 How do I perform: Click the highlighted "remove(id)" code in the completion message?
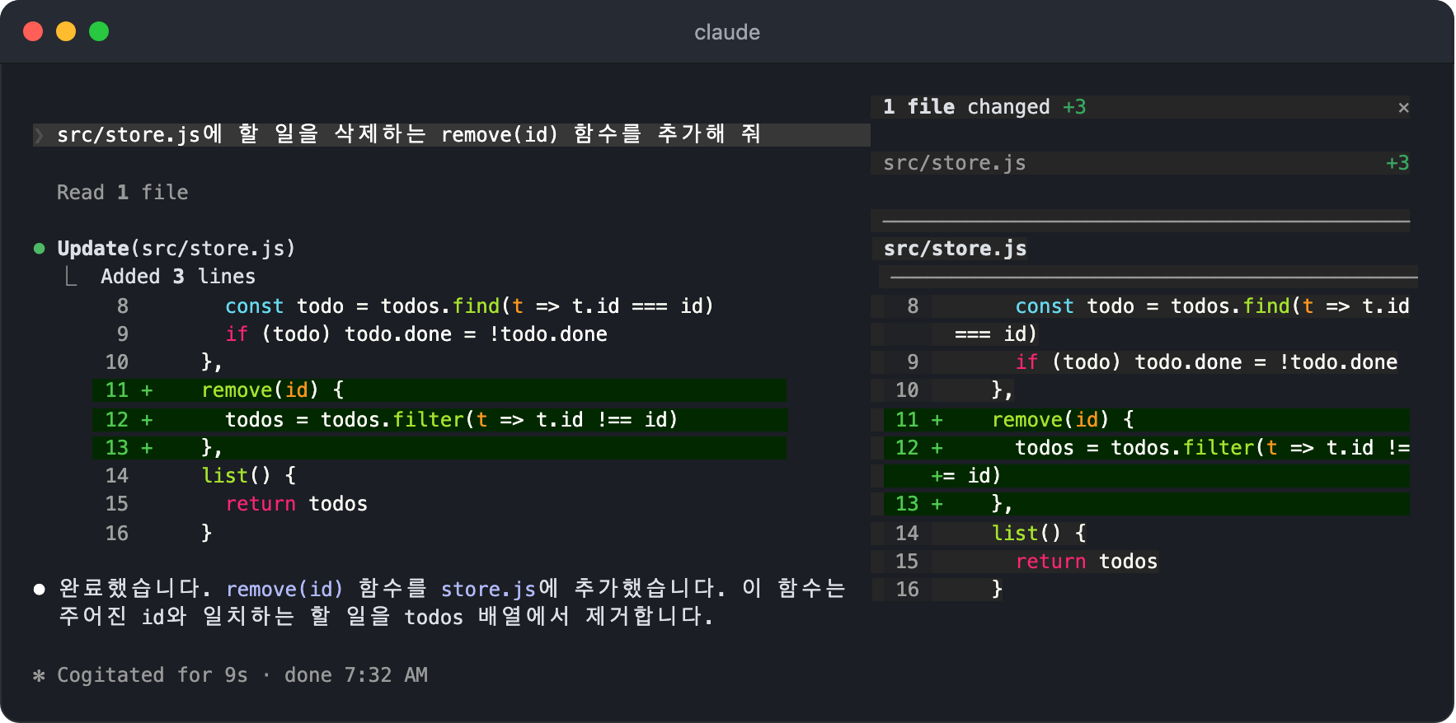tap(284, 590)
